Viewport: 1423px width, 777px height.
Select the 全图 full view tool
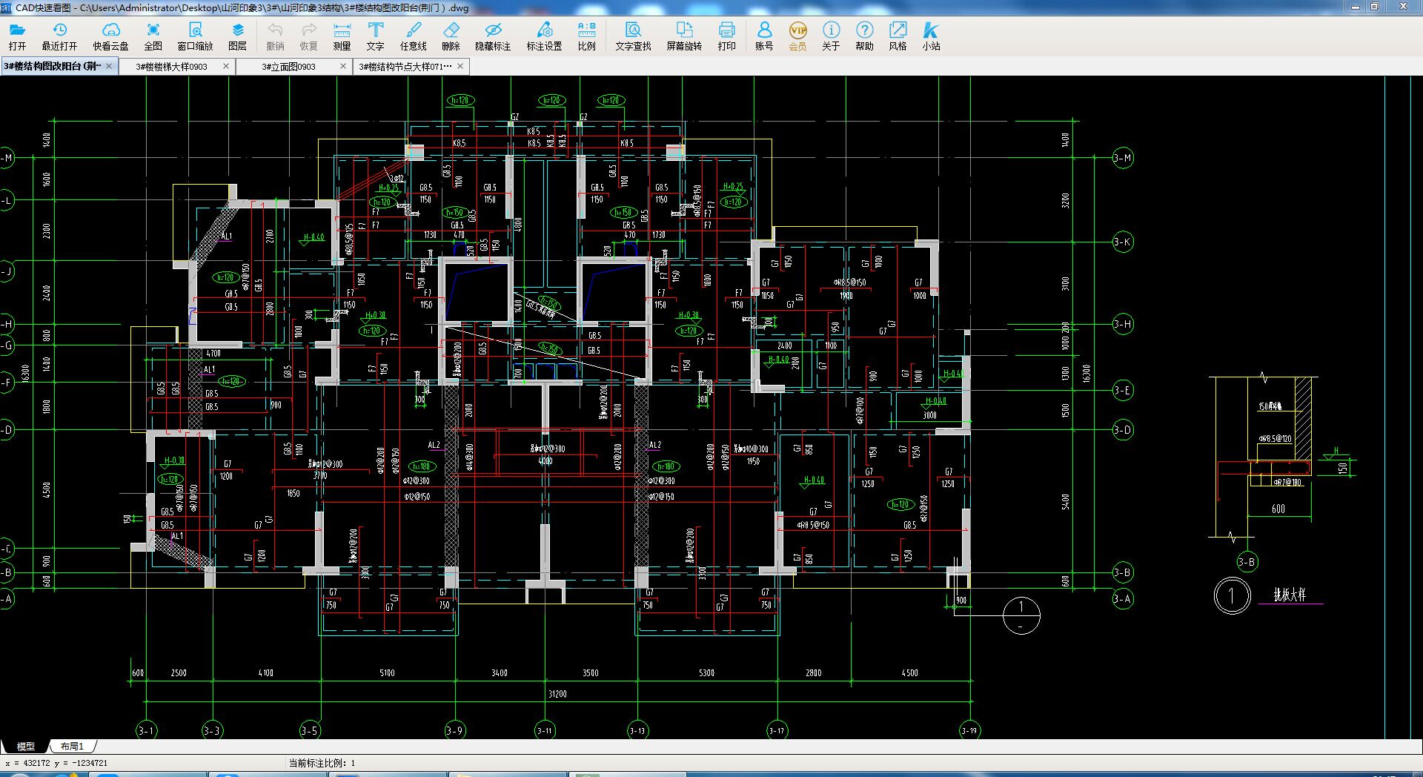point(153,36)
